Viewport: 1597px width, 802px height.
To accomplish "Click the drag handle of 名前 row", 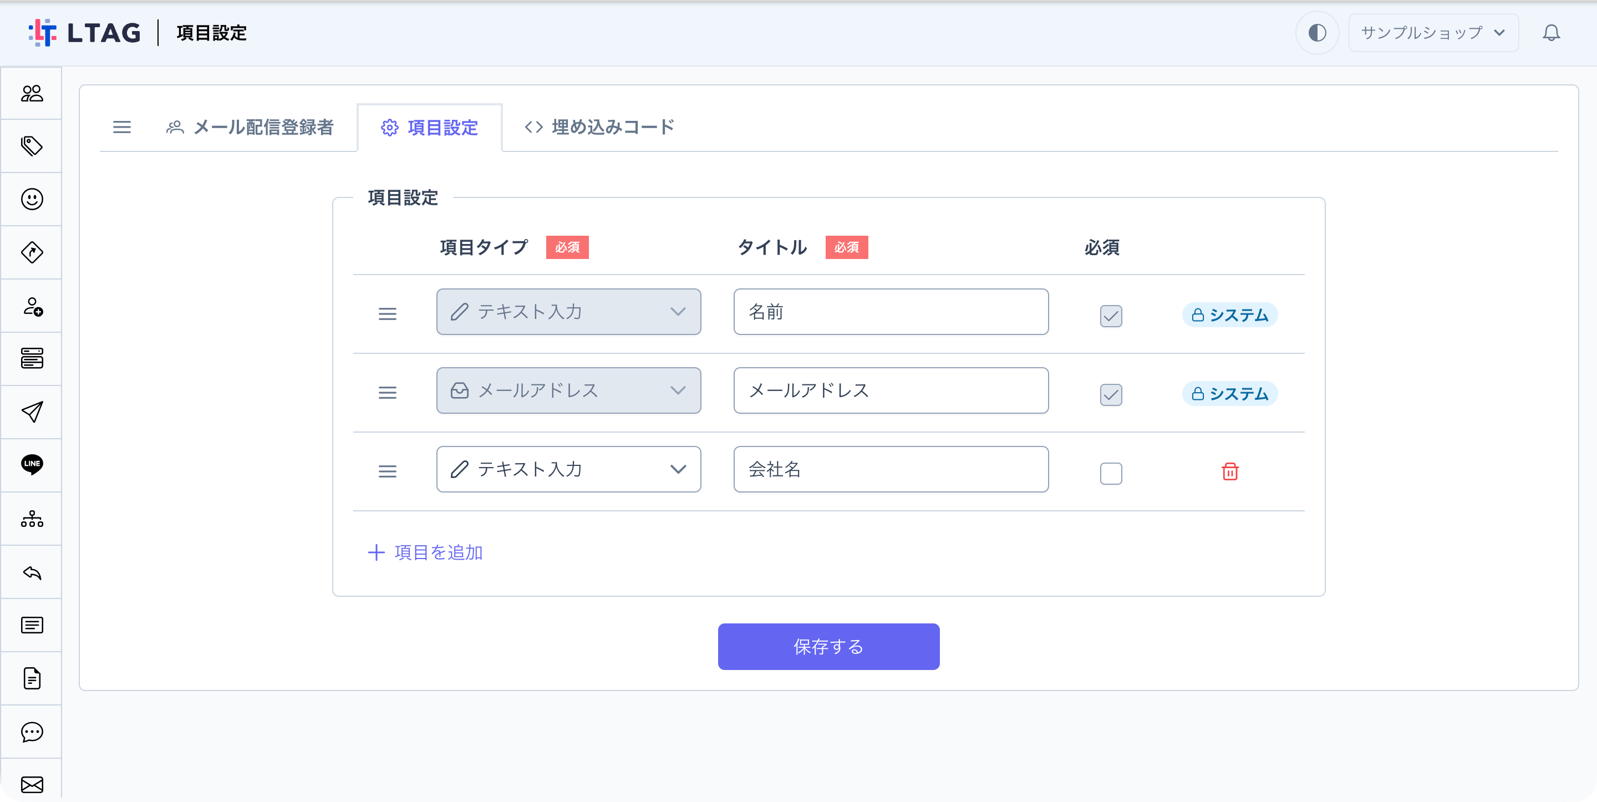I will coord(388,314).
